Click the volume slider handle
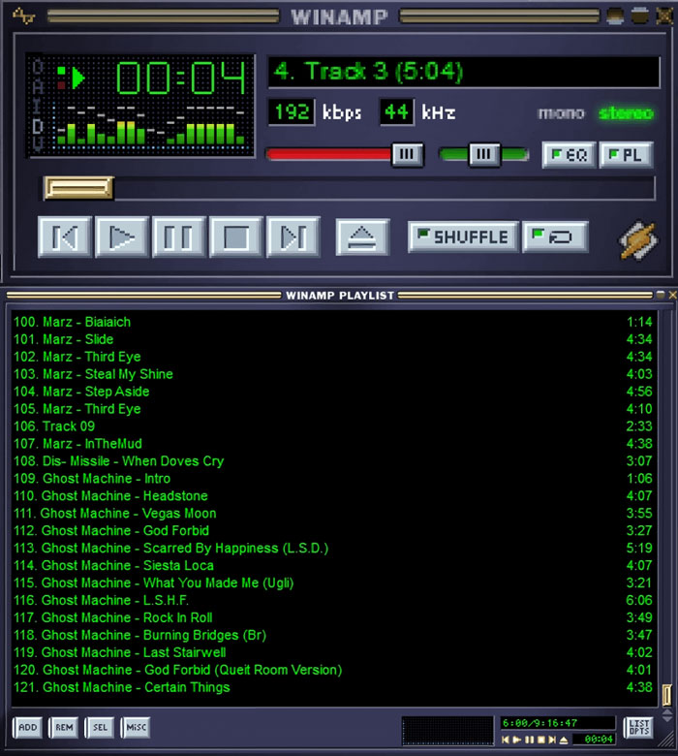This screenshot has height=756, width=678. [408, 154]
